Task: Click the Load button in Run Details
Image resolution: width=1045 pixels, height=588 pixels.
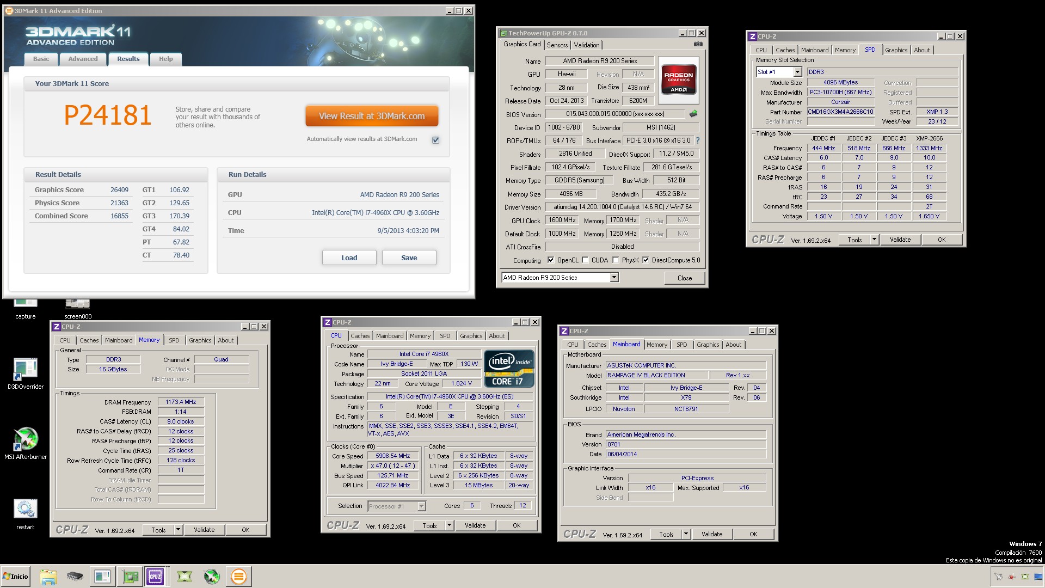Action: click(x=349, y=258)
